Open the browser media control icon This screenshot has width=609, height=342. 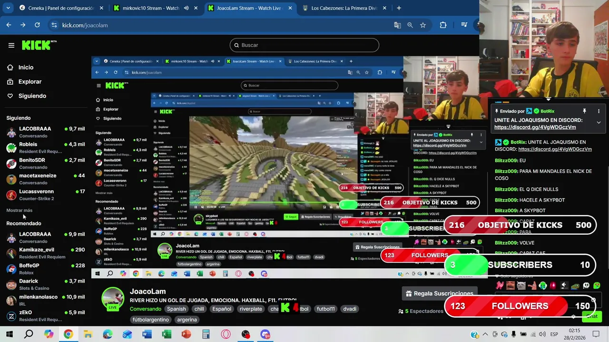coord(464,25)
